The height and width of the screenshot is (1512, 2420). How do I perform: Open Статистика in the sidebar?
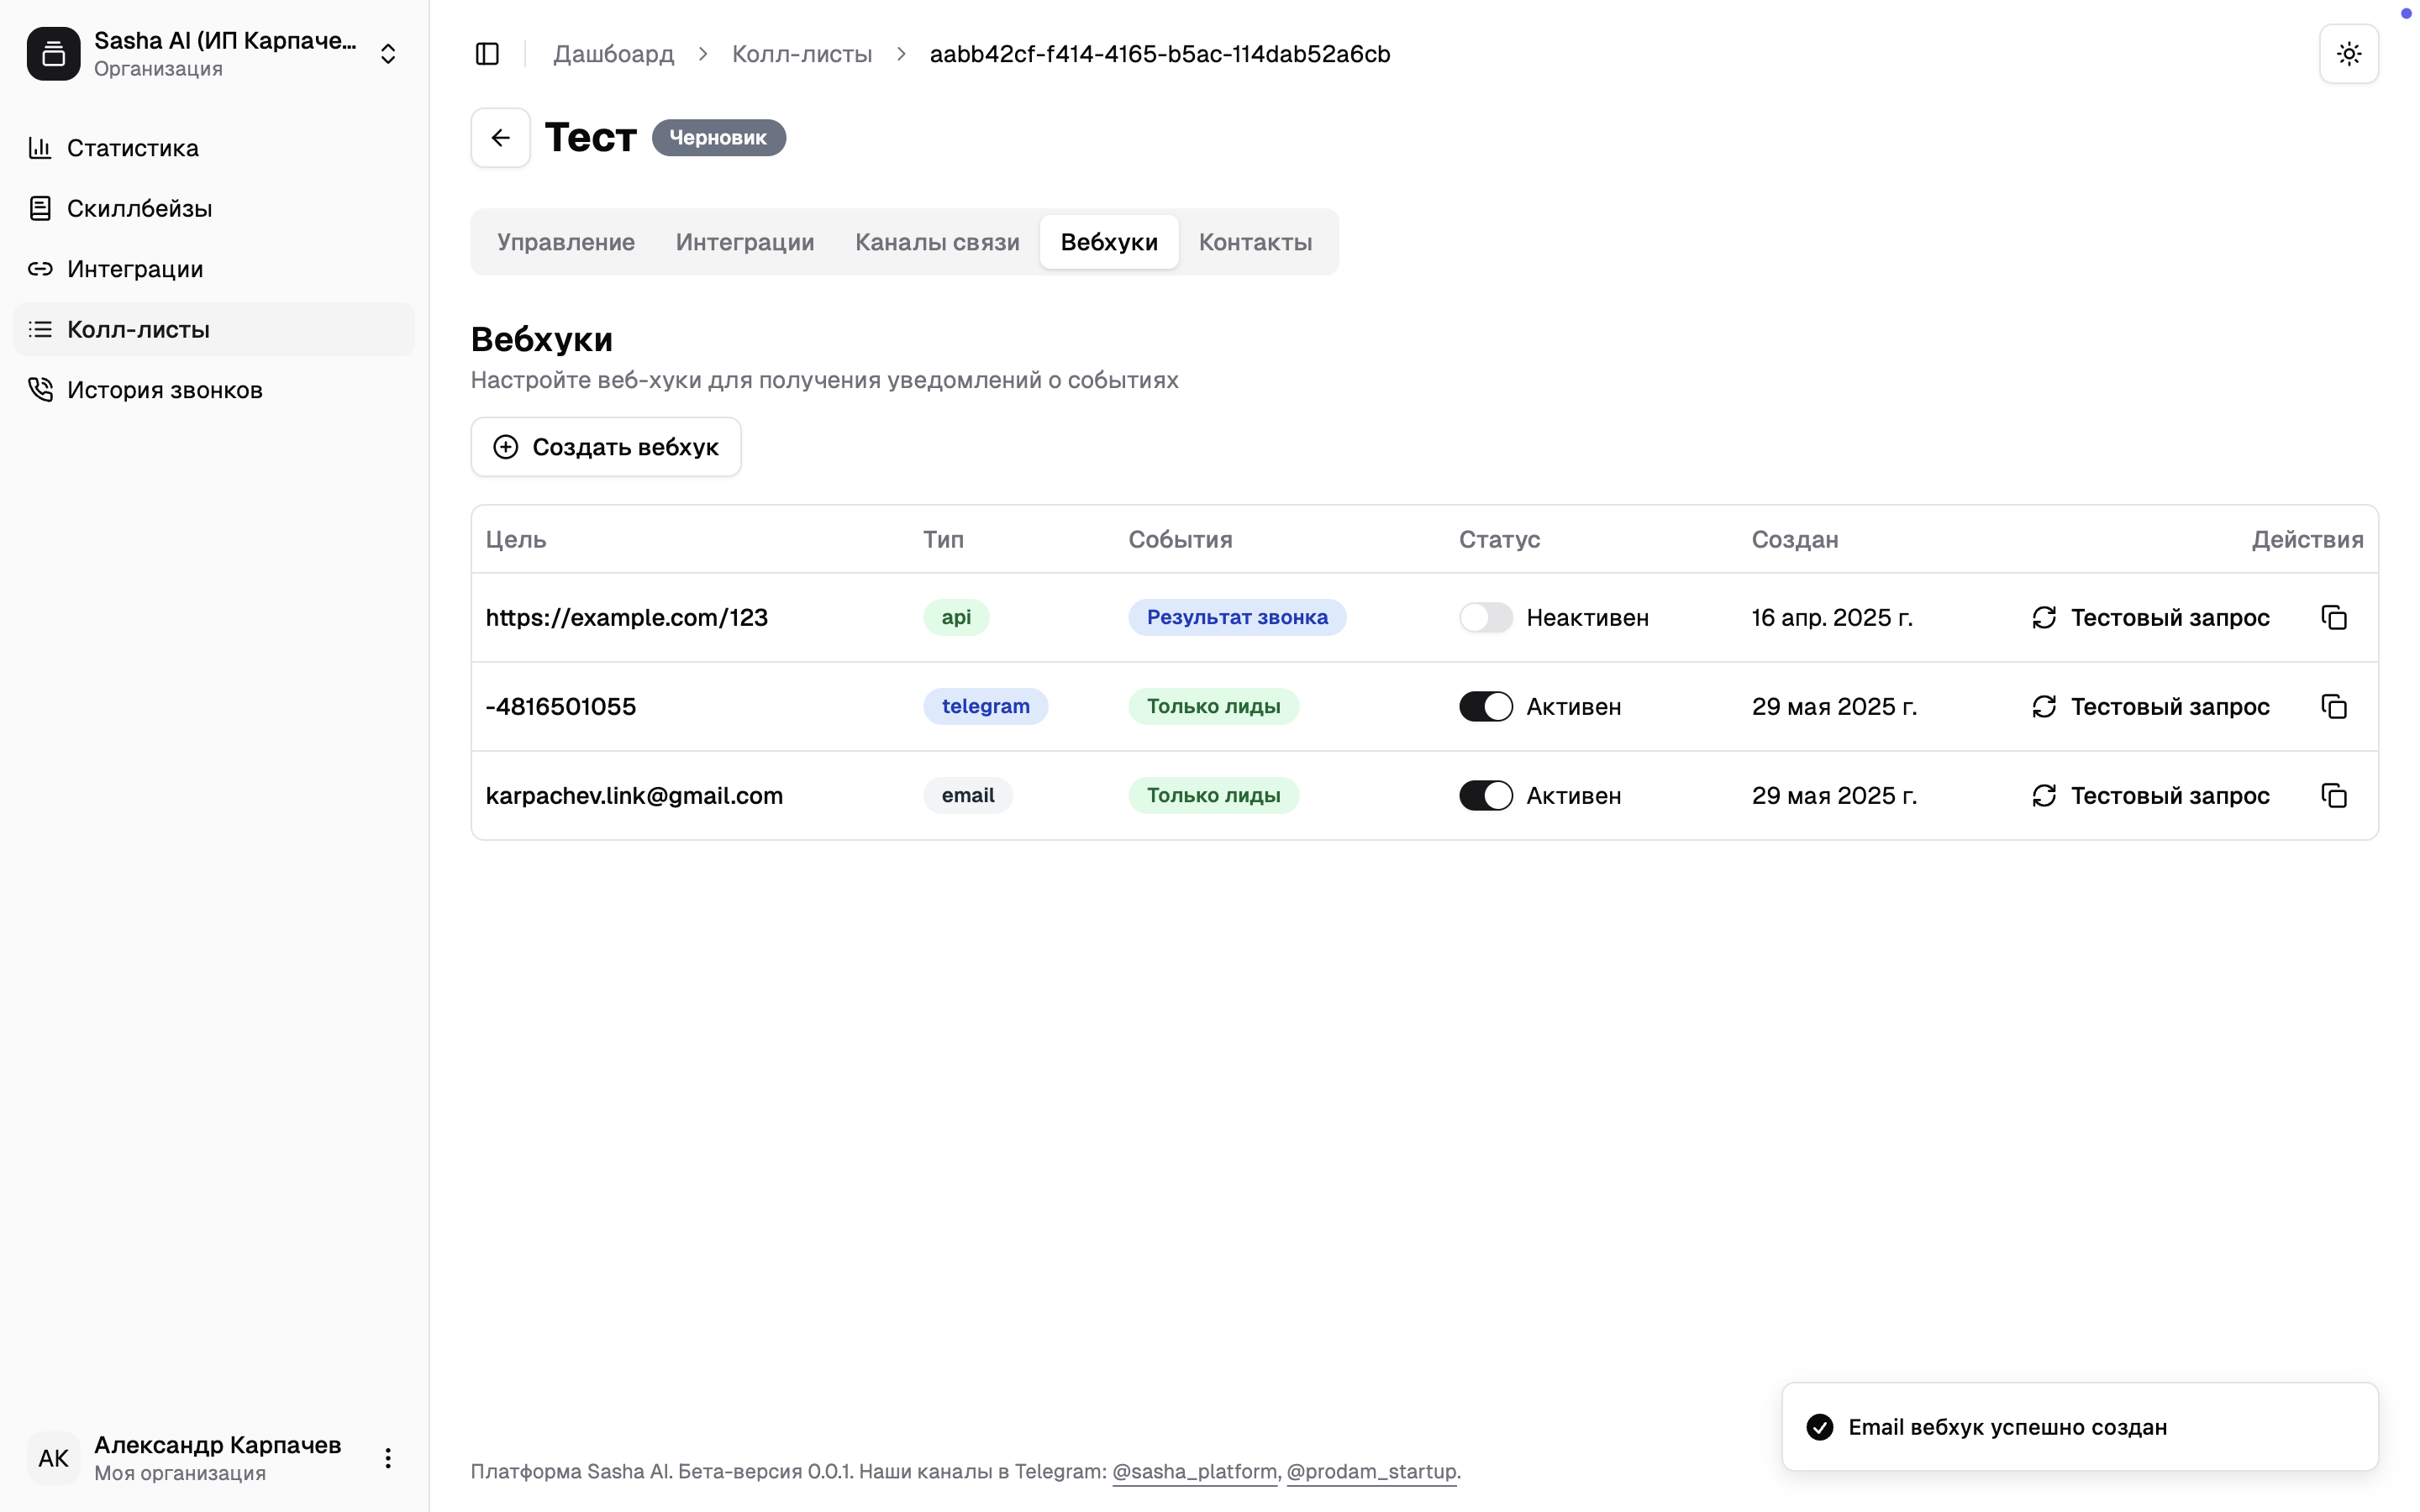point(132,148)
